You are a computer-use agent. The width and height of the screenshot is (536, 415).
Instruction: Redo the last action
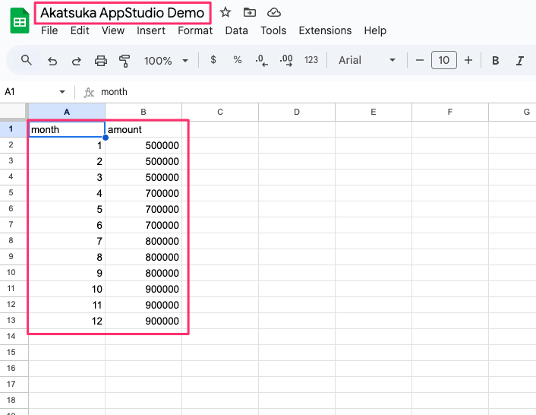tap(76, 61)
